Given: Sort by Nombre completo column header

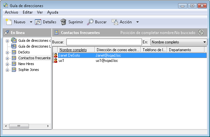Looking at the screenshot, I should [x=76, y=50].
